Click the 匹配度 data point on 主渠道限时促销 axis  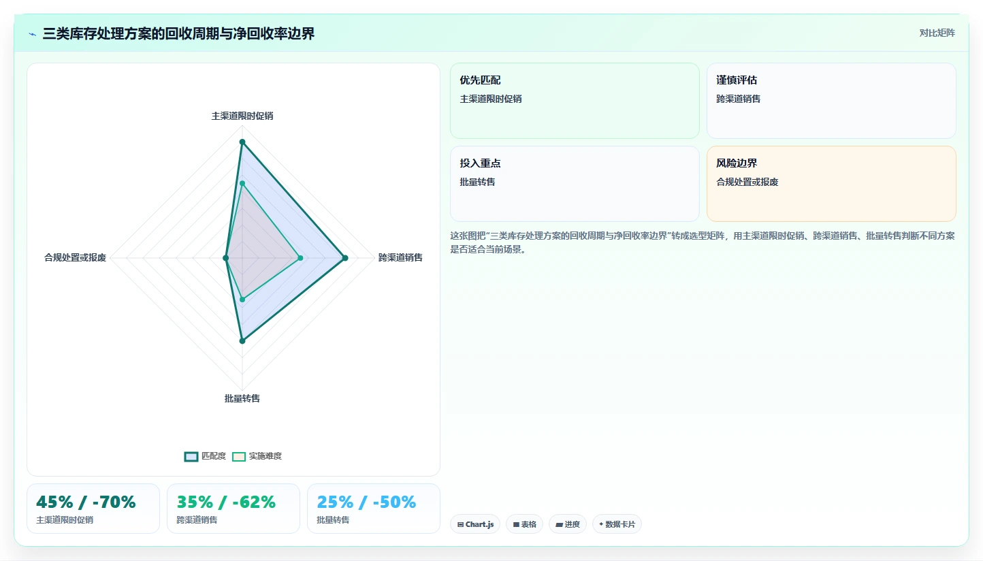tap(242, 142)
